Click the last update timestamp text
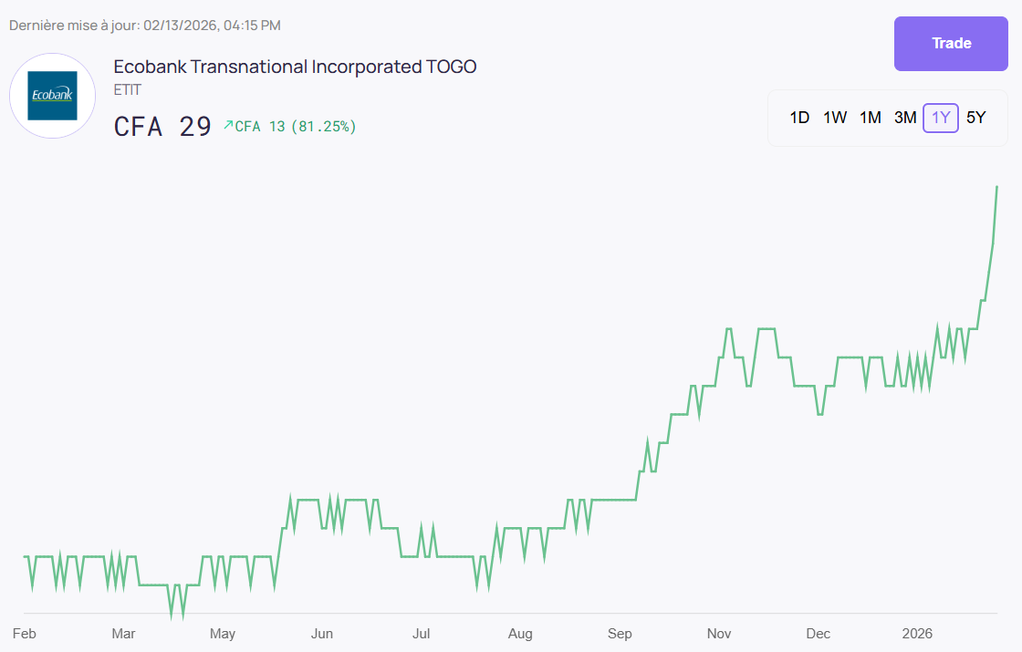This screenshot has height=652, width=1022. pos(145,26)
